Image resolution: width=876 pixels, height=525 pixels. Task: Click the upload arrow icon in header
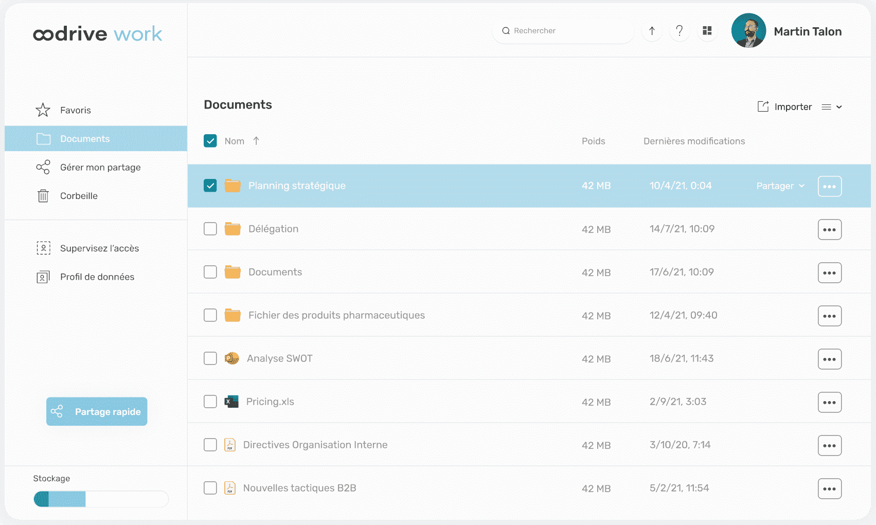click(652, 31)
